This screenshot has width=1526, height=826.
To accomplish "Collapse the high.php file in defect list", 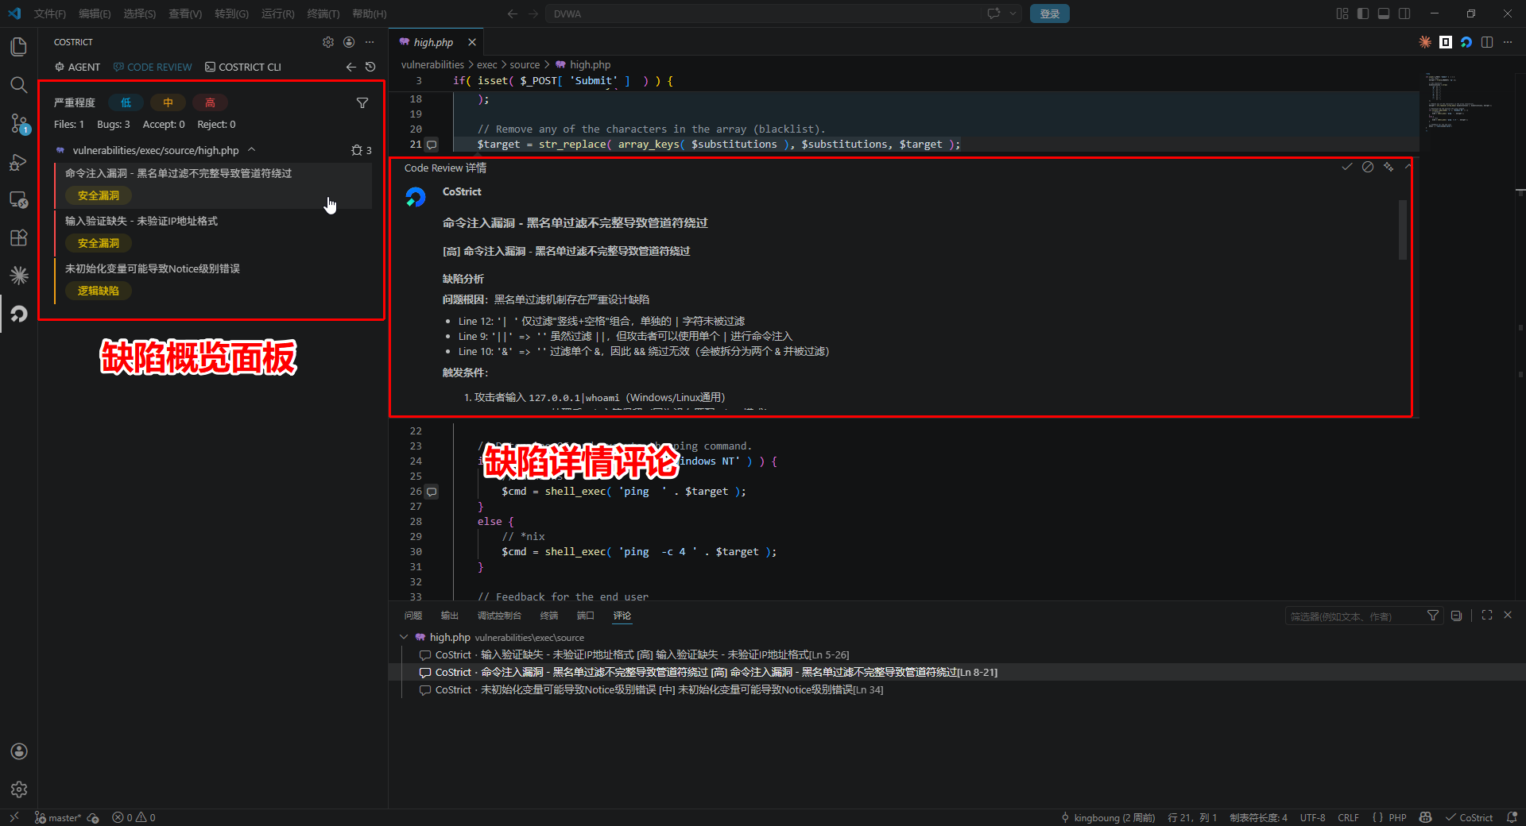I will coord(252,150).
